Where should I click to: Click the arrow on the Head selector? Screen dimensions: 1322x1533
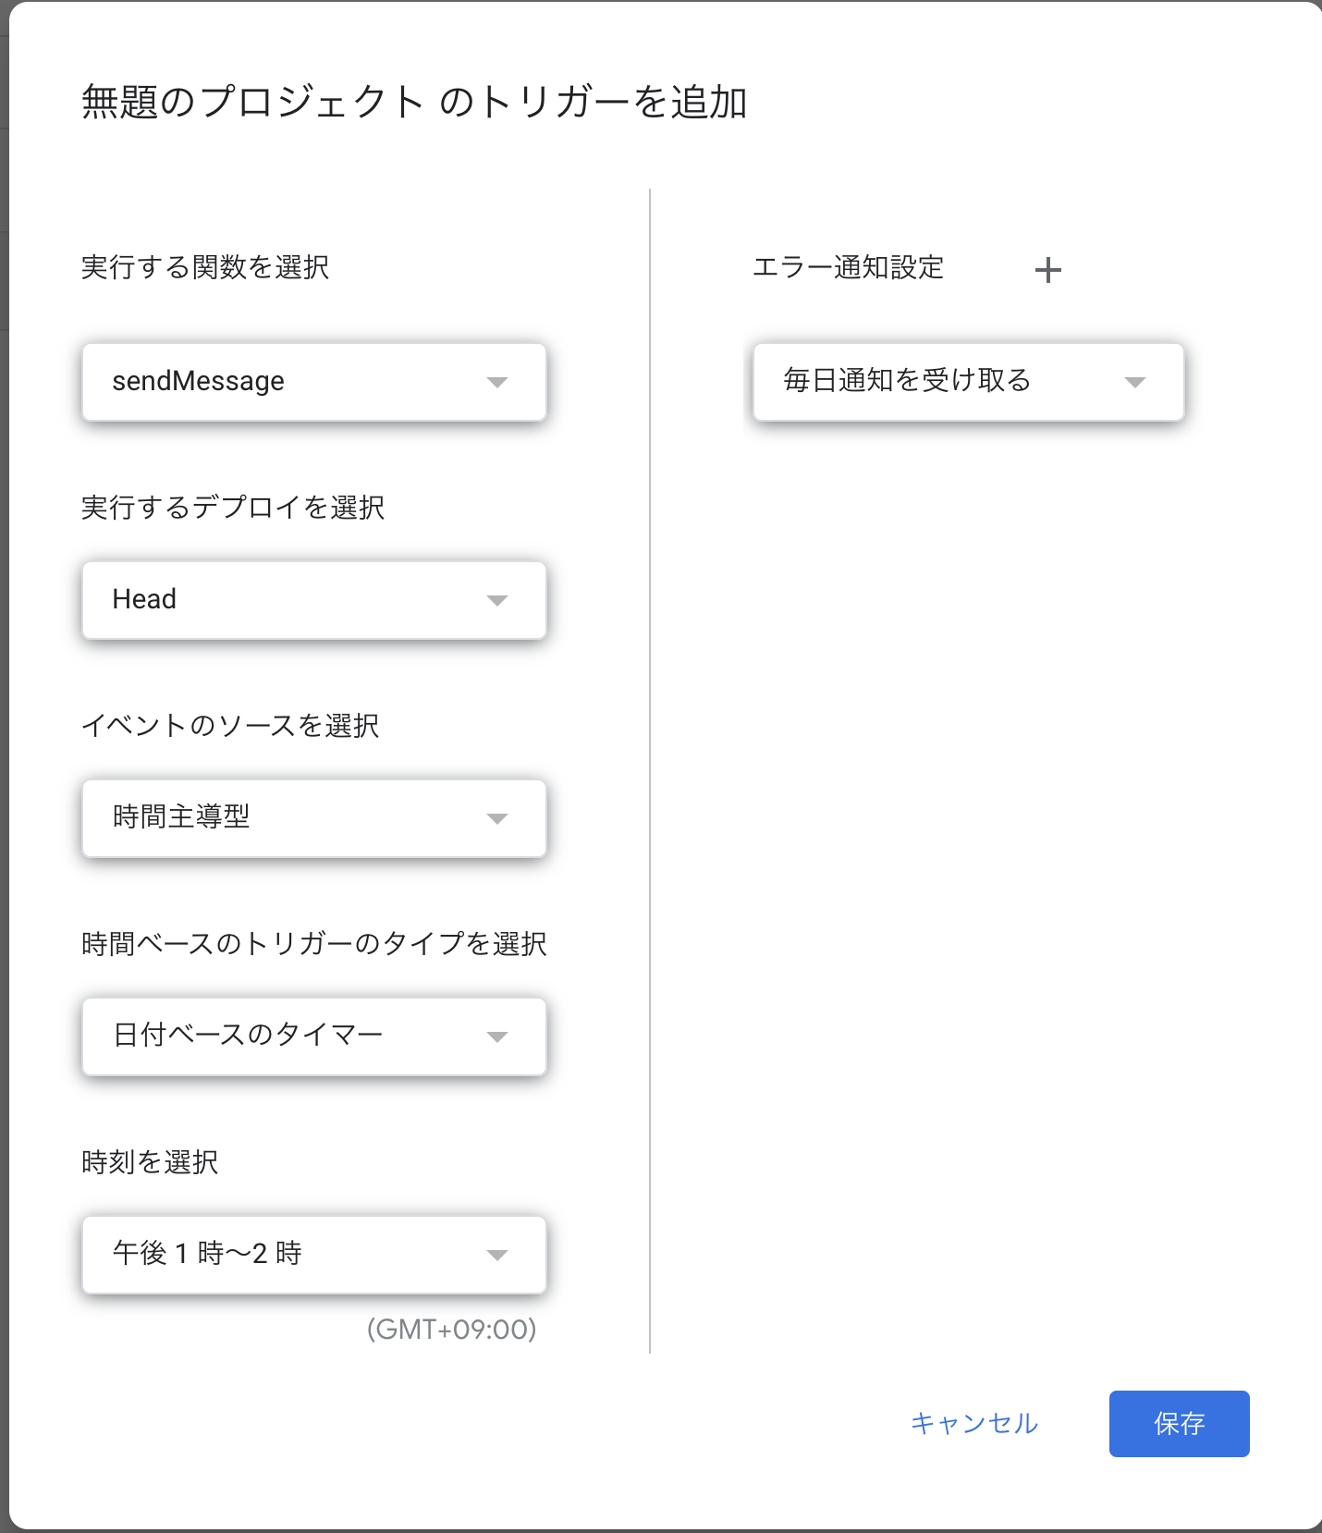point(498,600)
